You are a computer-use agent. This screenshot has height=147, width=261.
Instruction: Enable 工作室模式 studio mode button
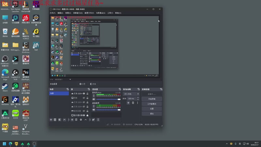152,104
